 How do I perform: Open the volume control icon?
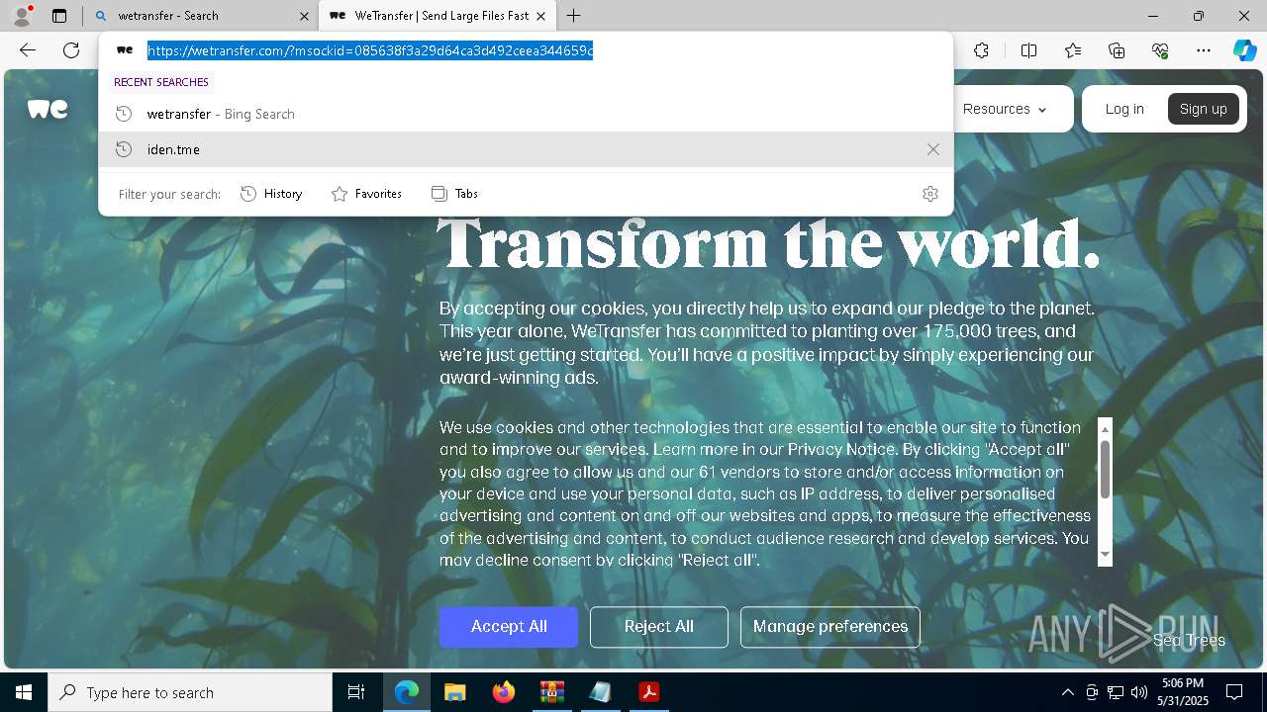[1139, 692]
